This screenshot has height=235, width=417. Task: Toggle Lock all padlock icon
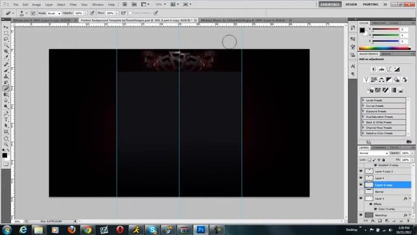click(384, 160)
